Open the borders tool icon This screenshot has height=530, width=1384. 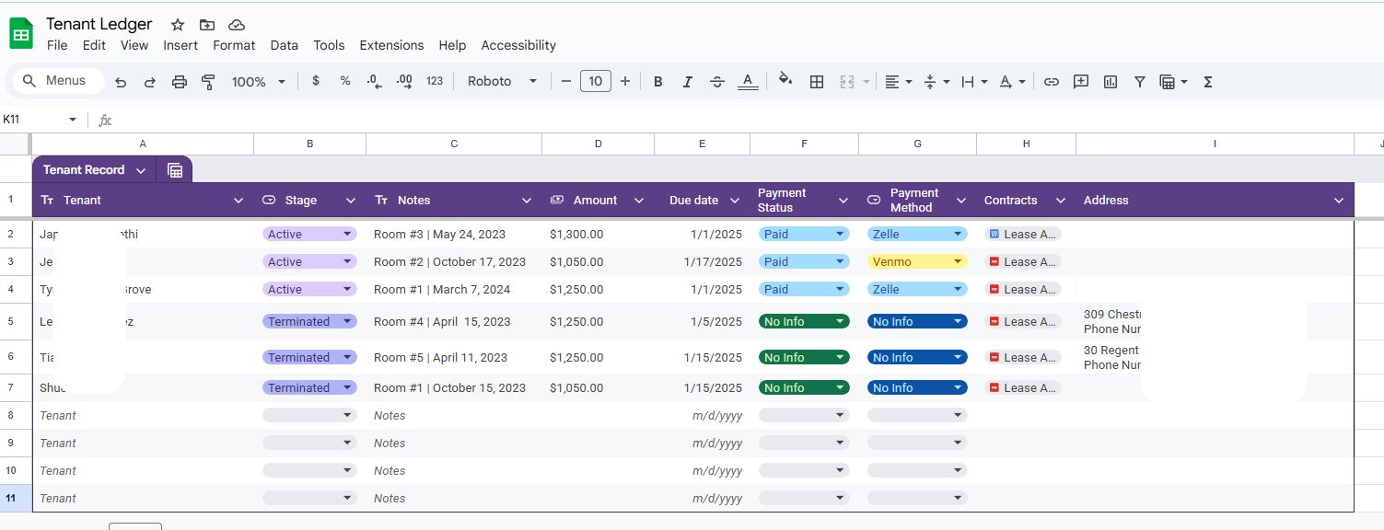click(816, 82)
